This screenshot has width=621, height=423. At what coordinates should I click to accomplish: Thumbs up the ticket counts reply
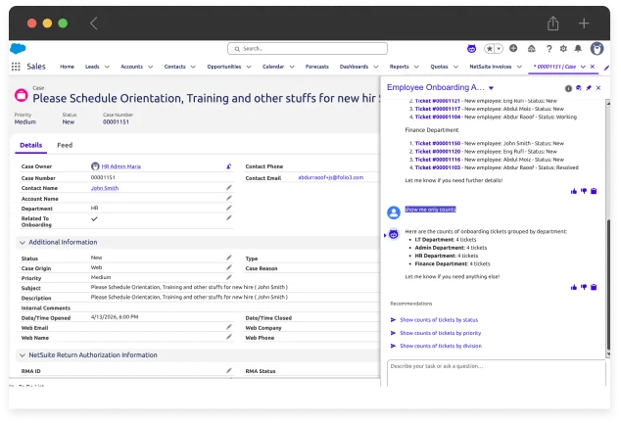tap(573, 288)
